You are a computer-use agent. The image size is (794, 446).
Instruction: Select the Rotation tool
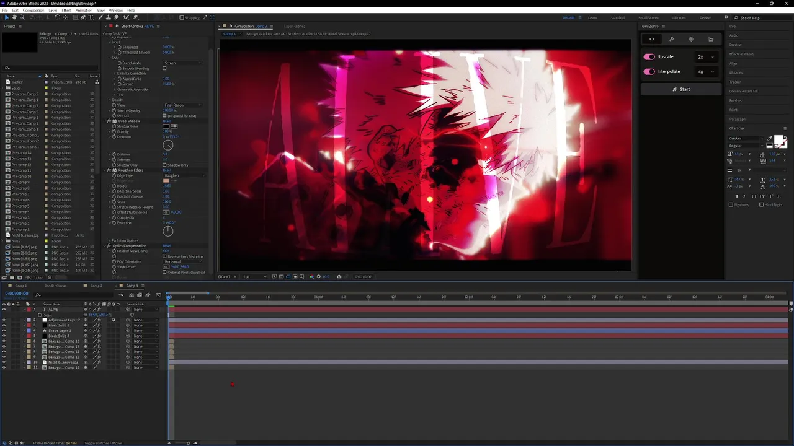(58, 17)
